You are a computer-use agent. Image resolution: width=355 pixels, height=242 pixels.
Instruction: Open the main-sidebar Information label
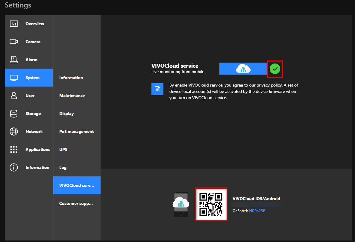coord(37,167)
